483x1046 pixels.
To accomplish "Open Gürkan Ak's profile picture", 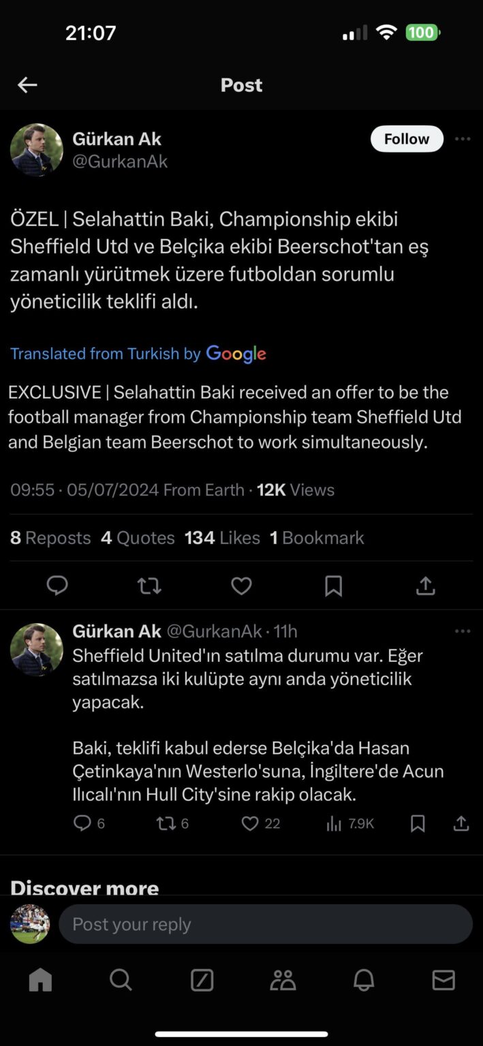I will tap(36, 149).
